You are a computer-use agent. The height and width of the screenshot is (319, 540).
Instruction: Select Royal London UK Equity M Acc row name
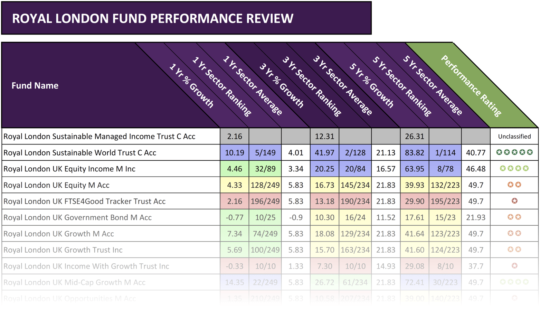56,185
